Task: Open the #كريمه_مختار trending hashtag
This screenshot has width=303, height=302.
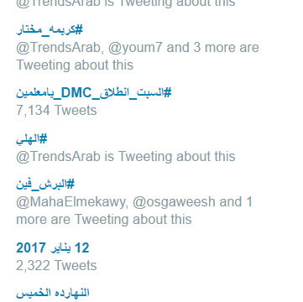Action: point(50,30)
